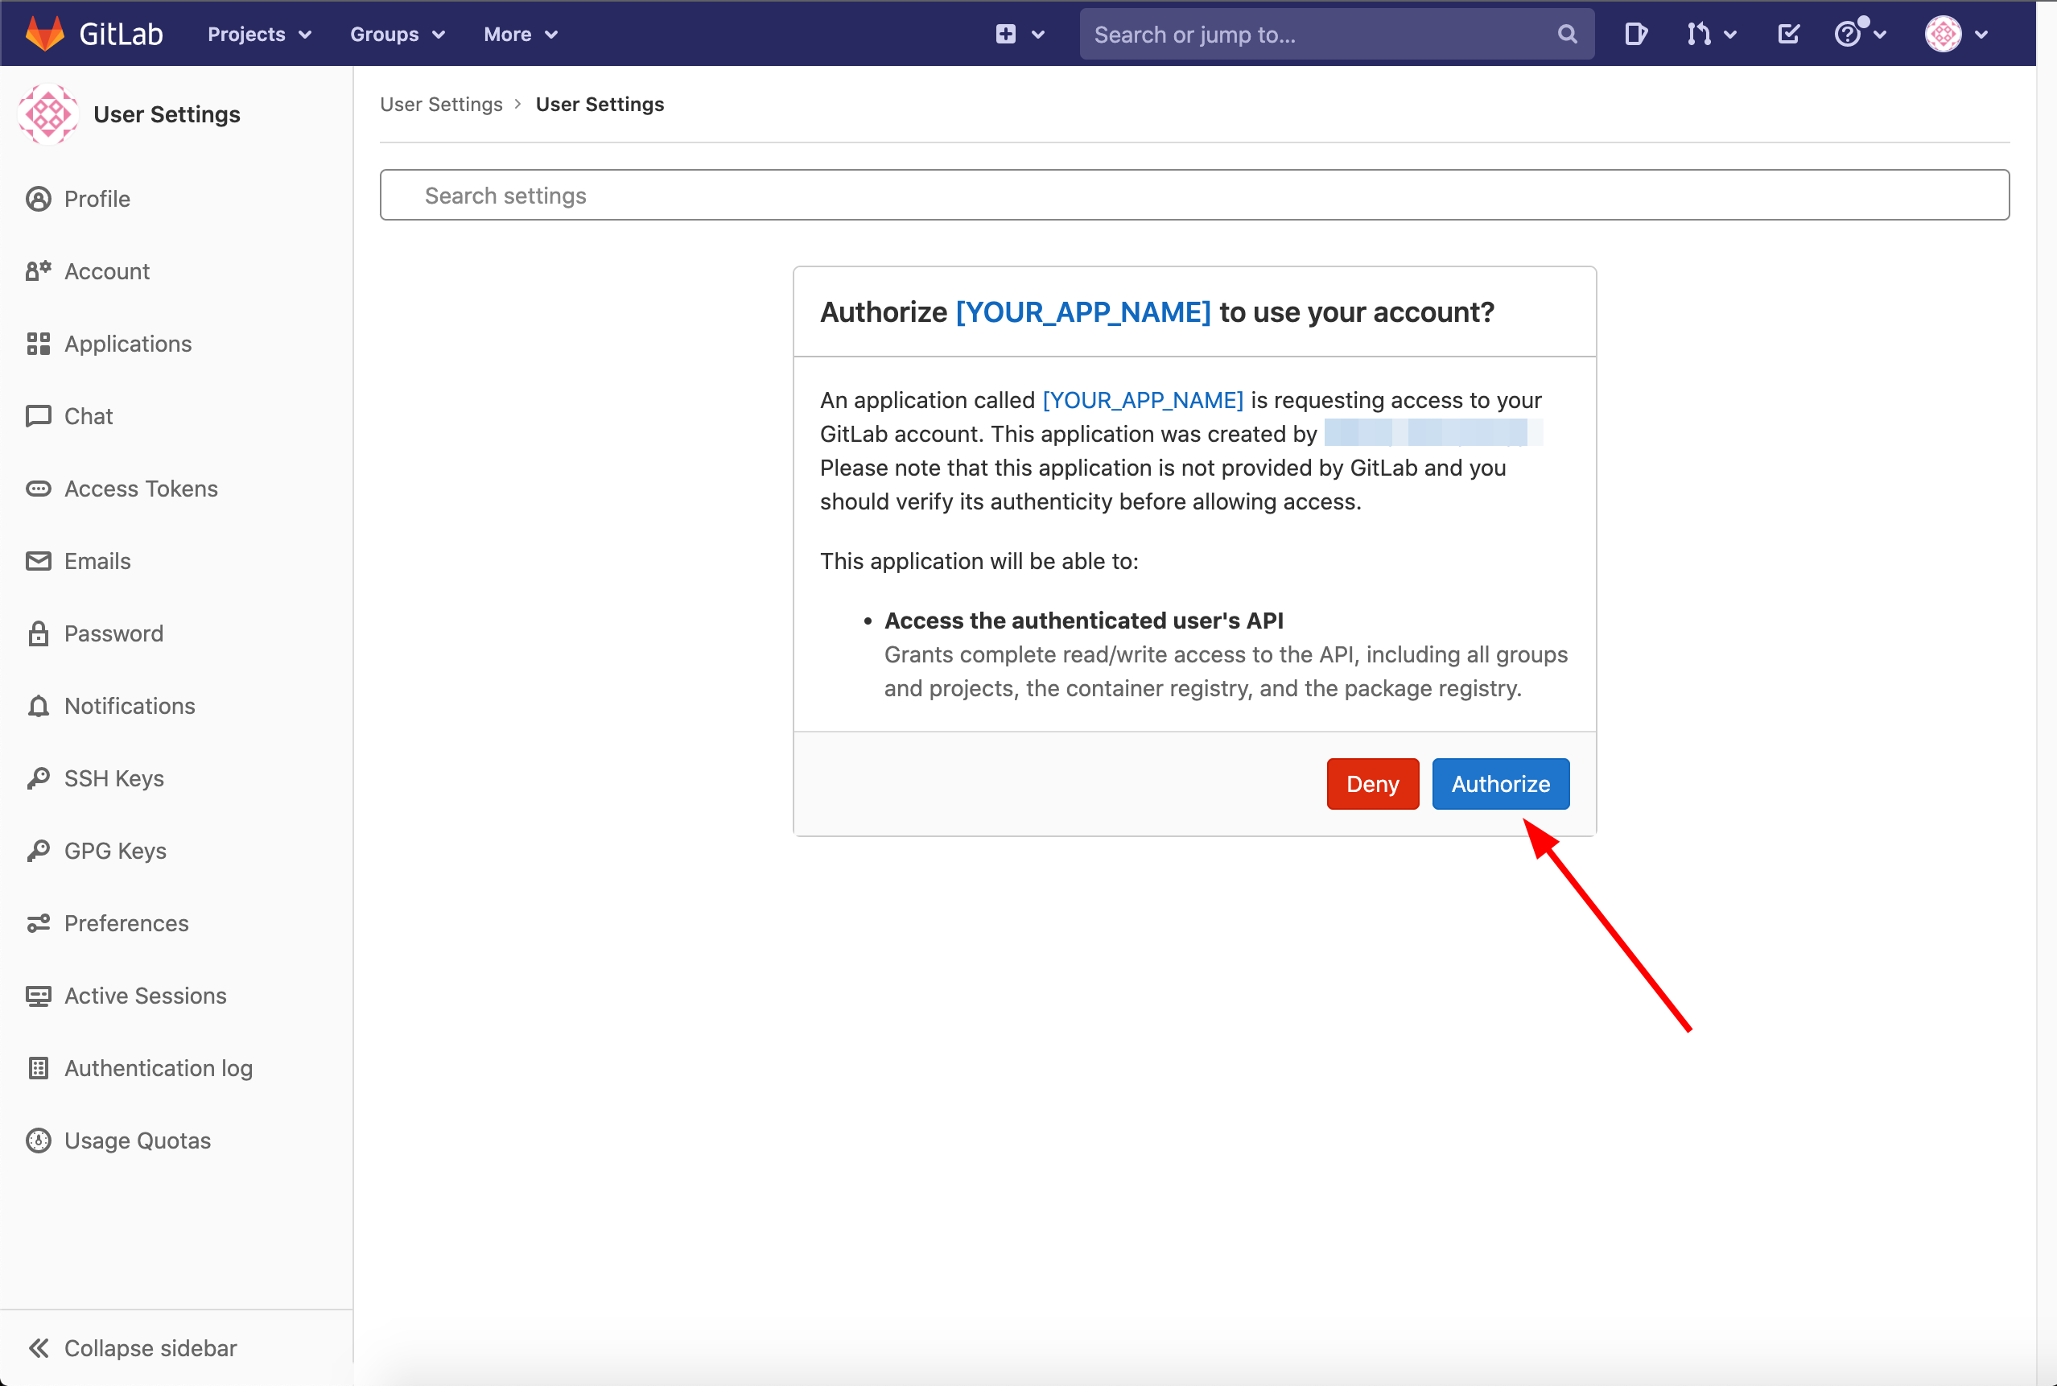Click the Applications grid icon
This screenshot has width=2057, height=1386.
(x=38, y=344)
